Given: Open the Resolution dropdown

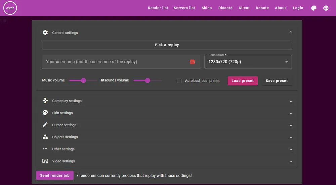Looking at the screenshot, I should point(248,62).
